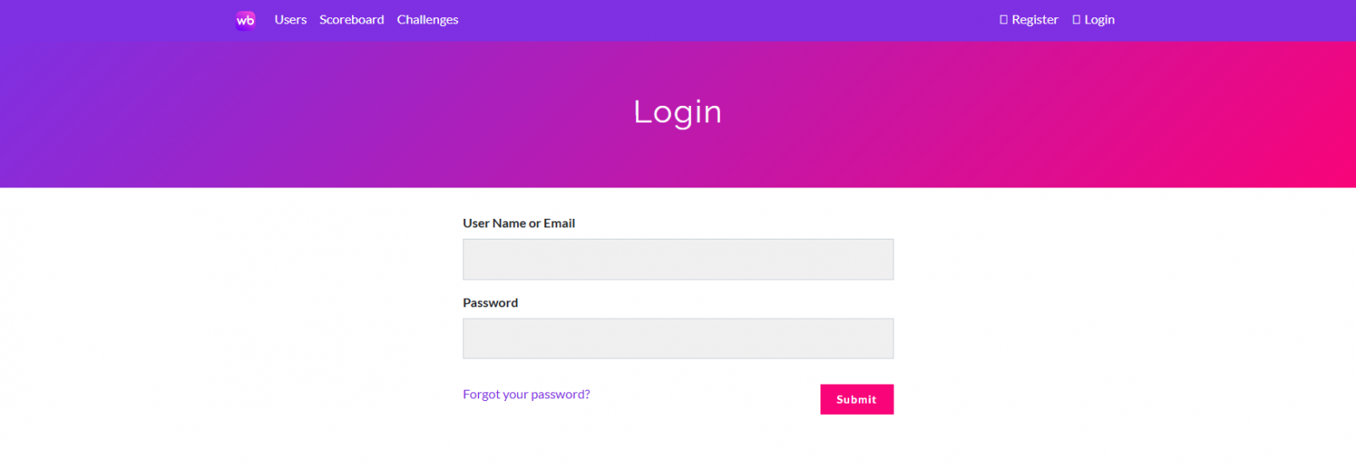
Task: Click empty navbar space between Challenges and Register
Action: pyautogui.click(x=728, y=20)
